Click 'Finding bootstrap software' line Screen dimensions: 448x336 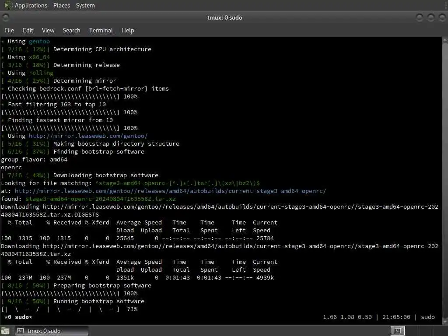point(99,152)
